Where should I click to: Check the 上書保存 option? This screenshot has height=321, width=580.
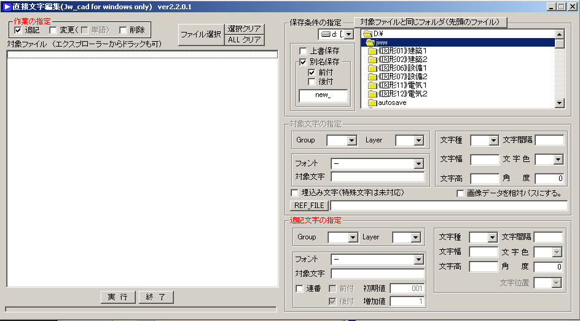click(303, 51)
